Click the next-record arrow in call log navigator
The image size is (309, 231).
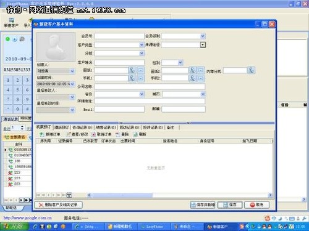pos(22,200)
